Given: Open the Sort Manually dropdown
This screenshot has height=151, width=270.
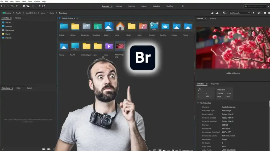Looking at the screenshot, I should (x=240, y=13).
